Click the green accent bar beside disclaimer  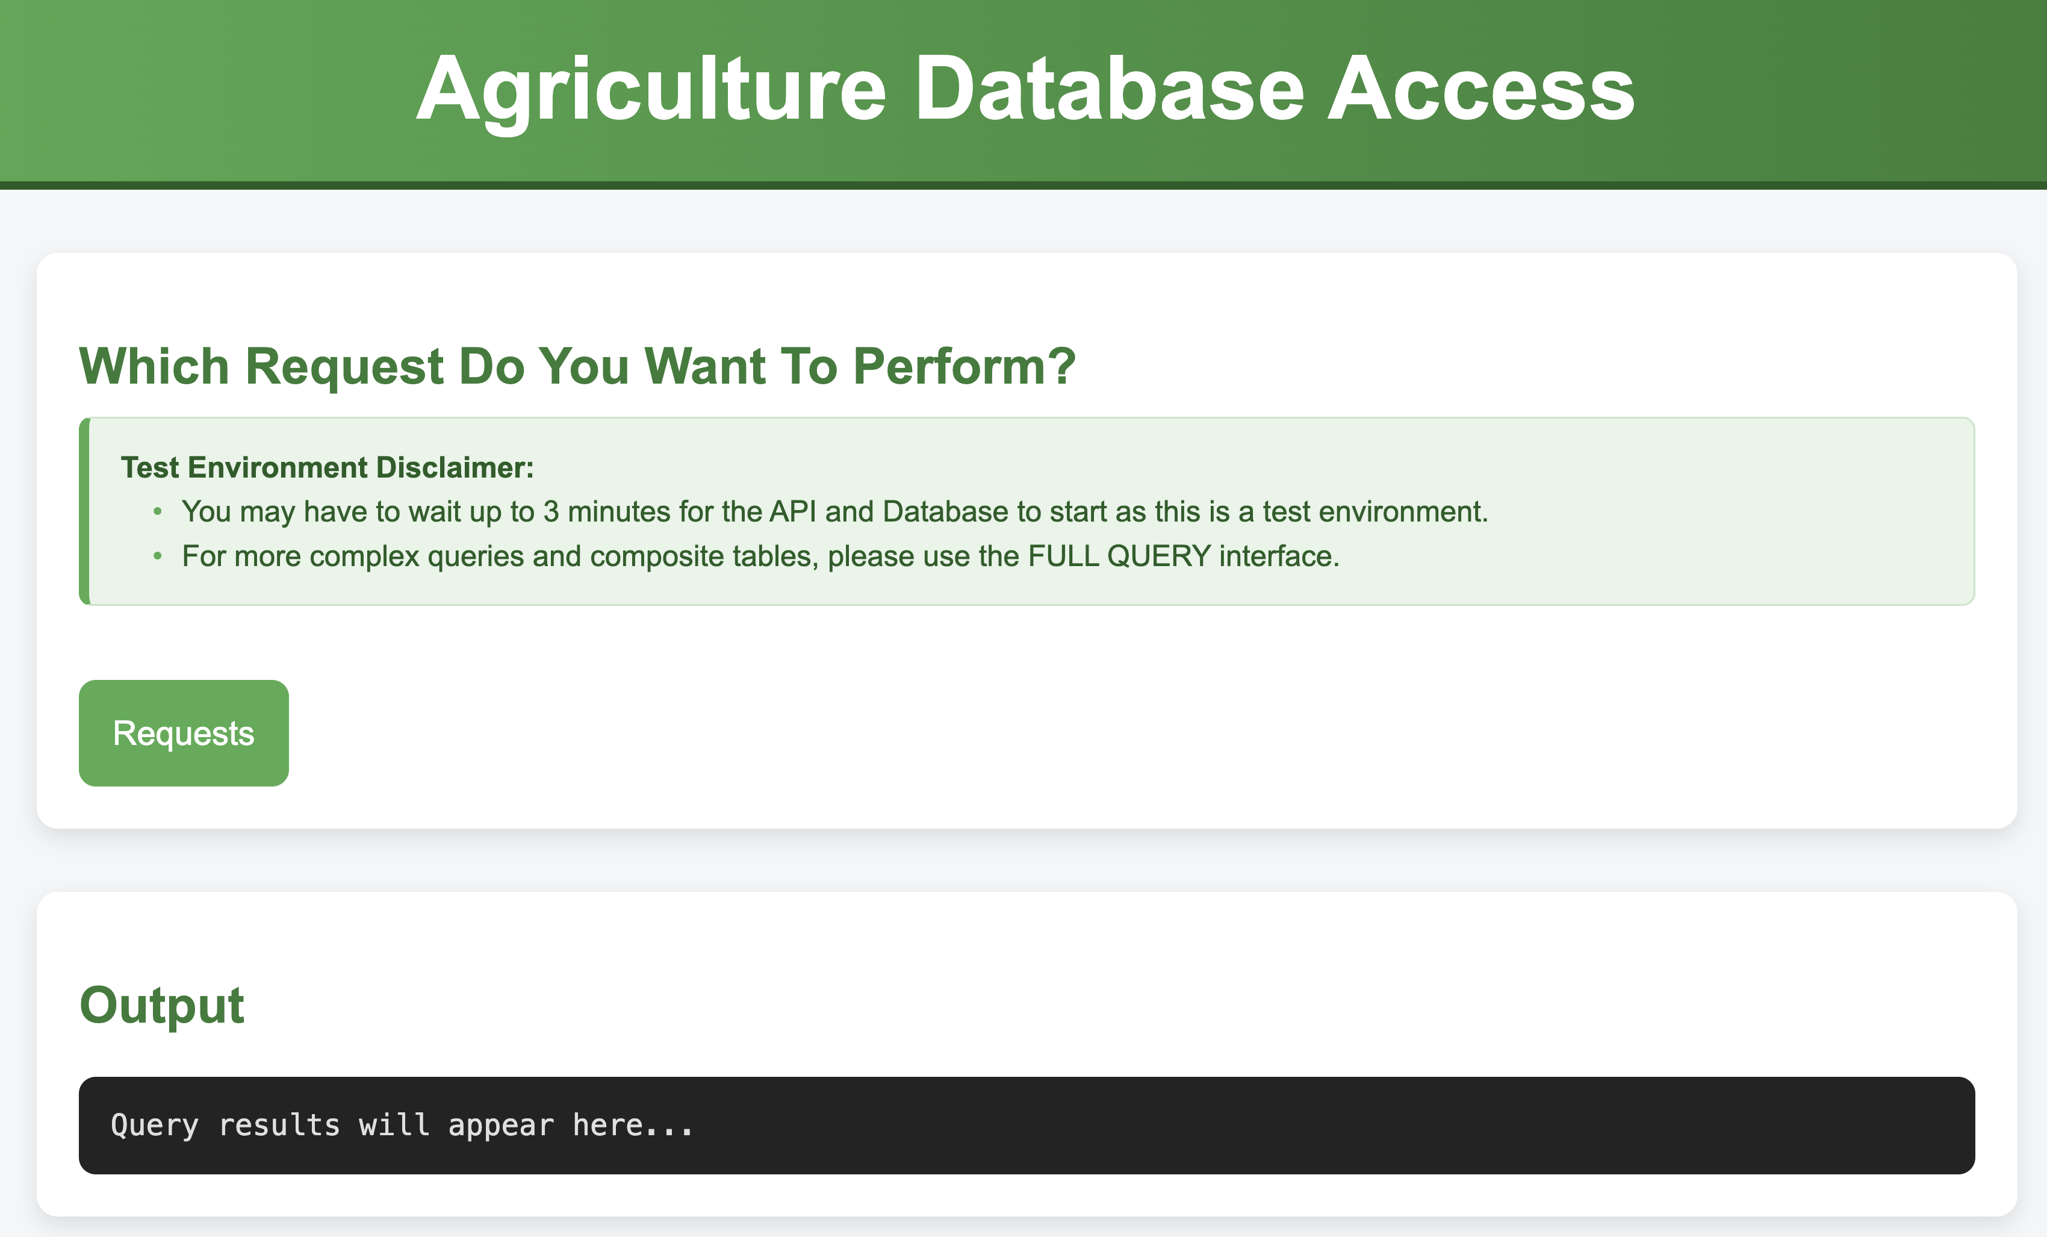pos(83,511)
